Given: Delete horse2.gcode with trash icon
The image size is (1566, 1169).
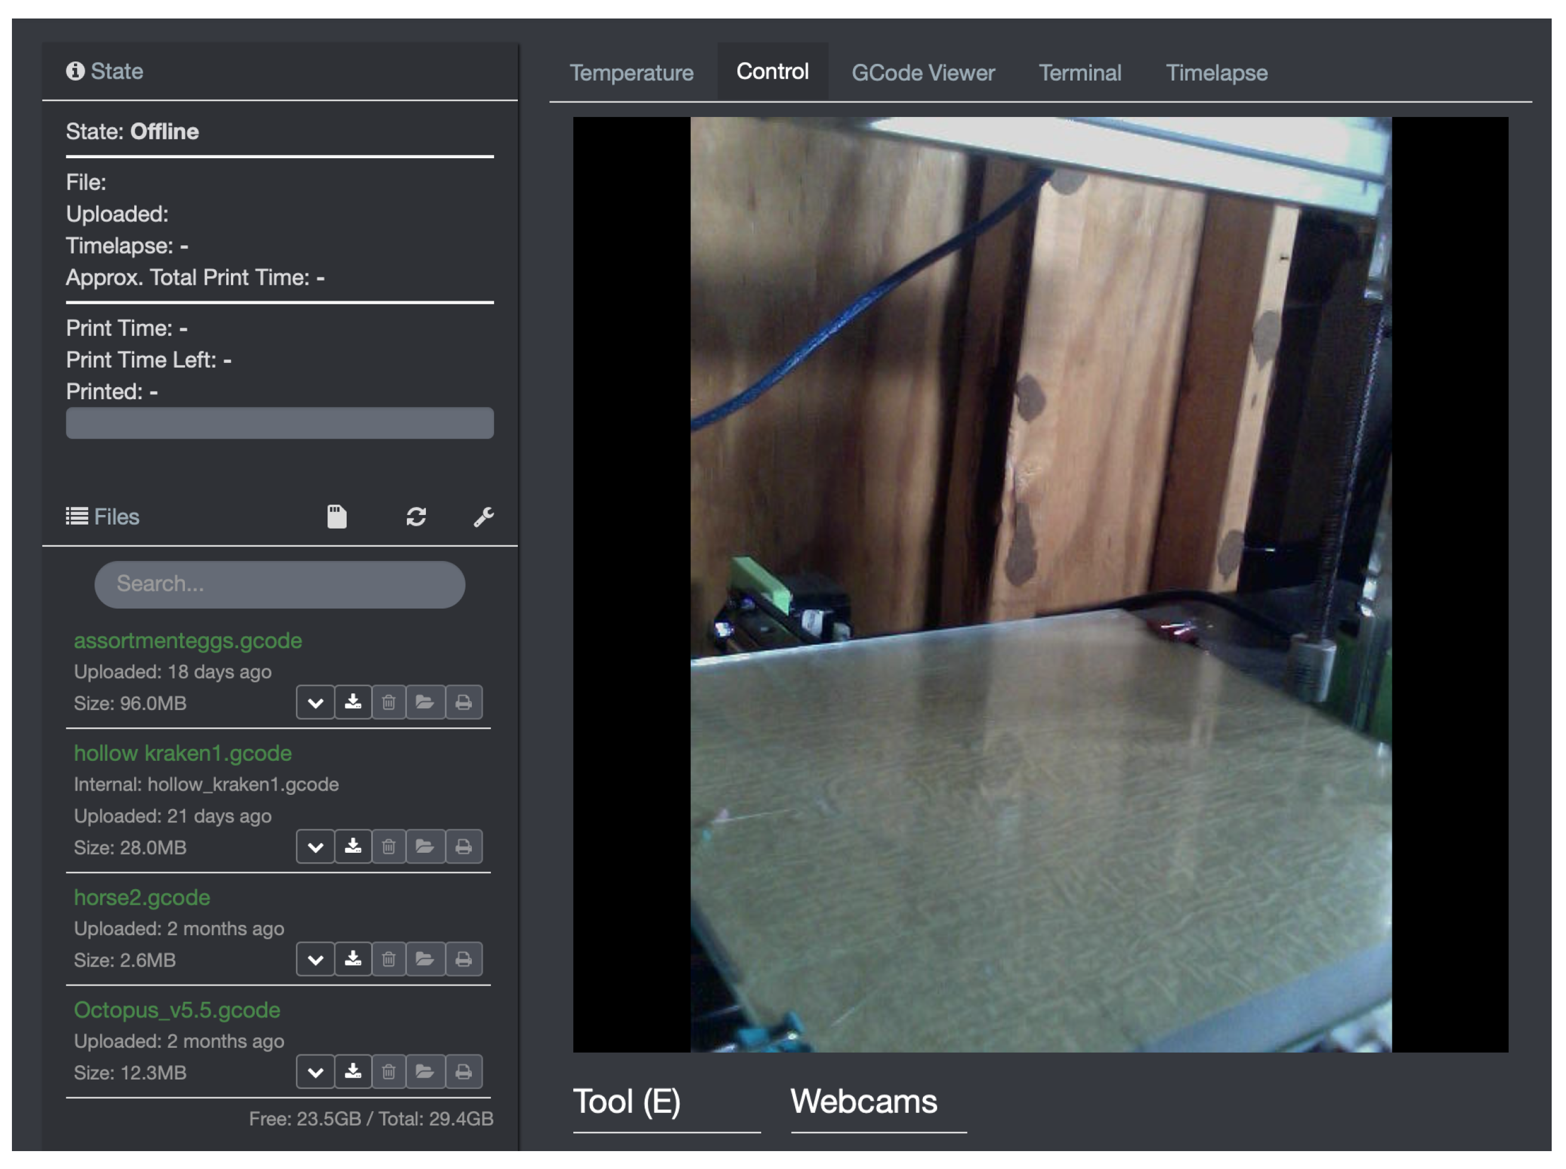Looking at the screenshot, I should point(388,959).
